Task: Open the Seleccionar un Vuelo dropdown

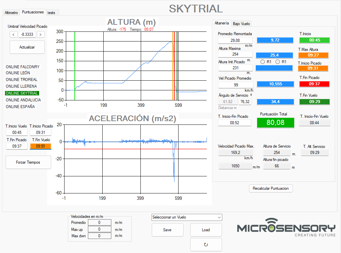Action: click(x=187, y=217)
